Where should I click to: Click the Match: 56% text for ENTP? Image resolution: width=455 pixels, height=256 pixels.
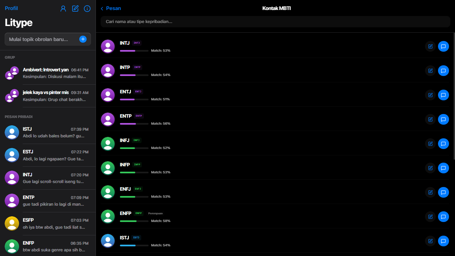click(161, 124)
